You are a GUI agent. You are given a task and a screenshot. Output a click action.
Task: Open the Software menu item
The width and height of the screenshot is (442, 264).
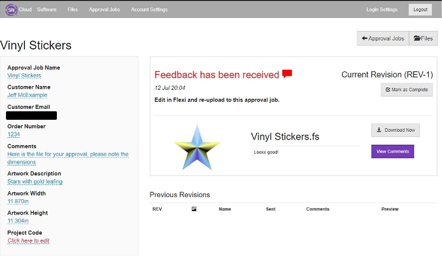click(x=47, y=9)
